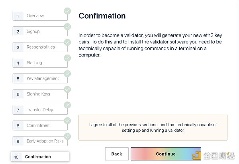This screenshot has width=239, height=164.
Task: Click the check icon on Signing Keys
Action: tap(67, 89)
